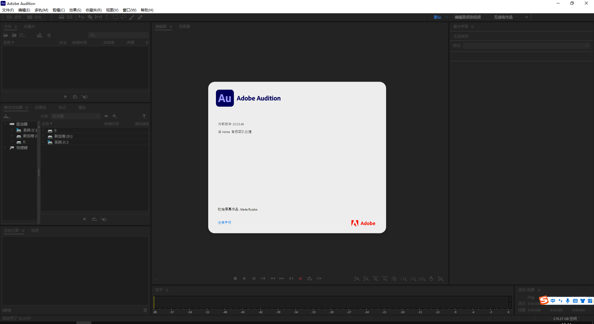The width and height of the screenshot is (594, 324).
Task: Select the Lasso Selection tool
Action: point(123,17)
